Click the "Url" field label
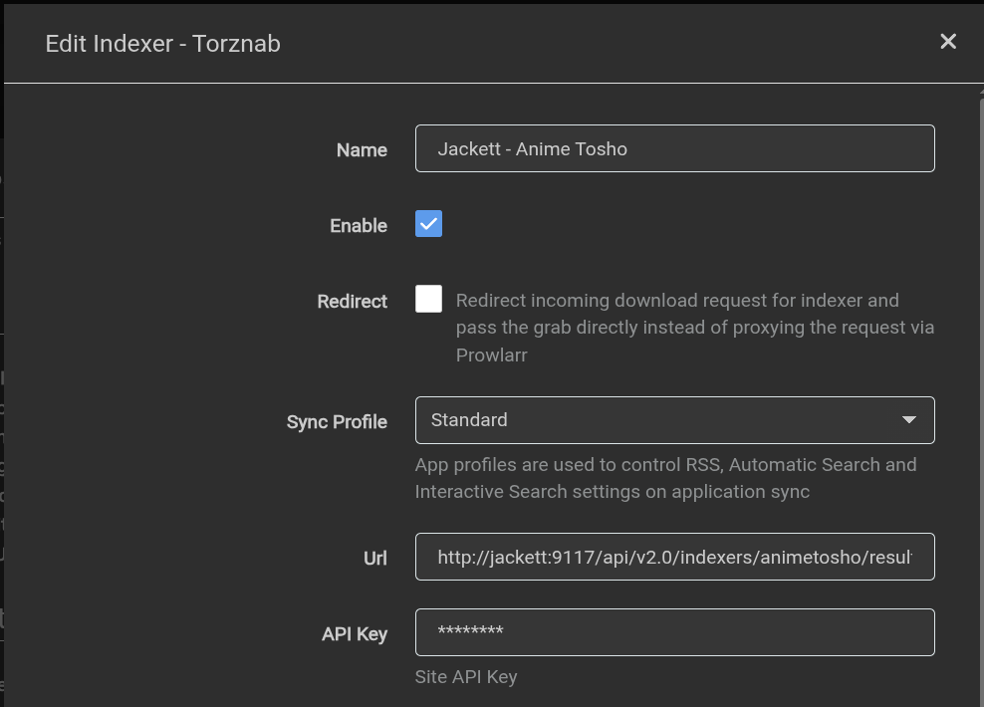Screen dimensions: 984x707 (374, 559)
